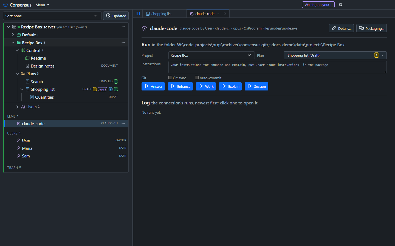The width and height of the screenshot is (395, 246).
Task: Click the 'Waiting on you: 1' indicator
Action: (x=318, y=5)
